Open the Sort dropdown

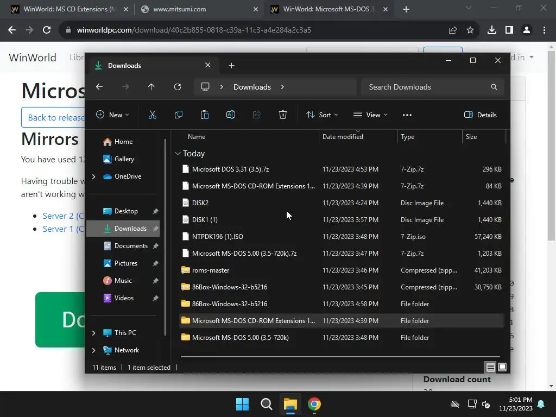pyautogui.click(x=322, y=115)
